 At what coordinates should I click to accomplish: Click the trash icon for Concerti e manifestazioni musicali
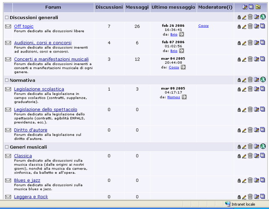coord(250,59)
